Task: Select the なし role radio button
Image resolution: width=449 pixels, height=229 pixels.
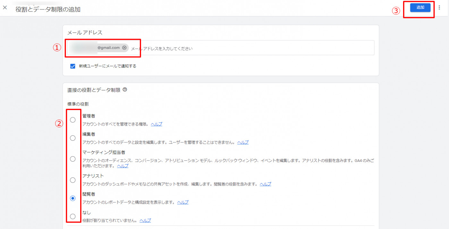Action: coord(73,216)
